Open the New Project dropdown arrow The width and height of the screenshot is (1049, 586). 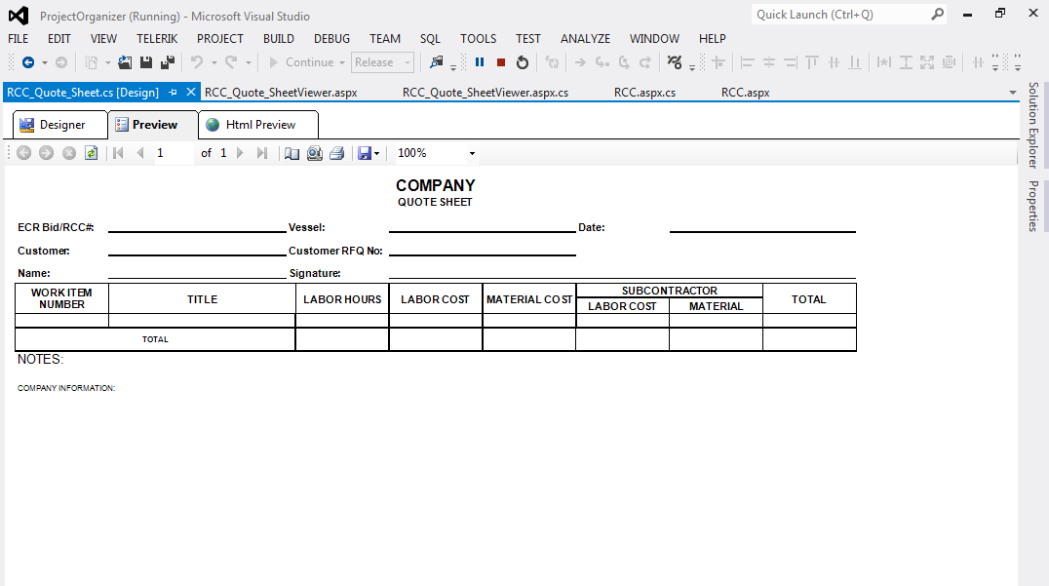coord(107,62)
